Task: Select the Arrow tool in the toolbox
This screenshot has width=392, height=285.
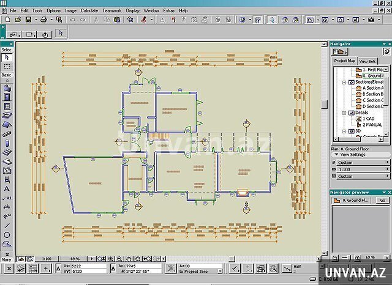Action: click(x=7, y=57)
